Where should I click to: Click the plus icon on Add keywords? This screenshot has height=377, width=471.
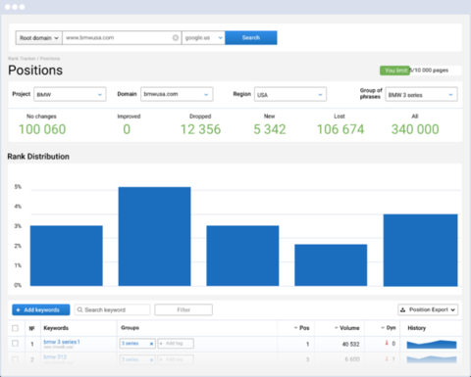point(18,309)
